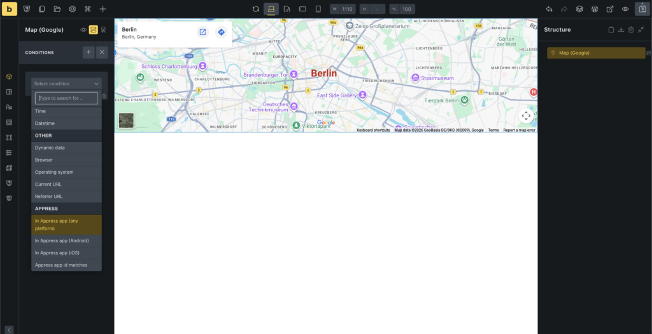Image resolution: width=652 pixels, height=334 pixels.
Task: Toggle element visibility eye next to Map (Google)
Action: [x=83, y=30]
